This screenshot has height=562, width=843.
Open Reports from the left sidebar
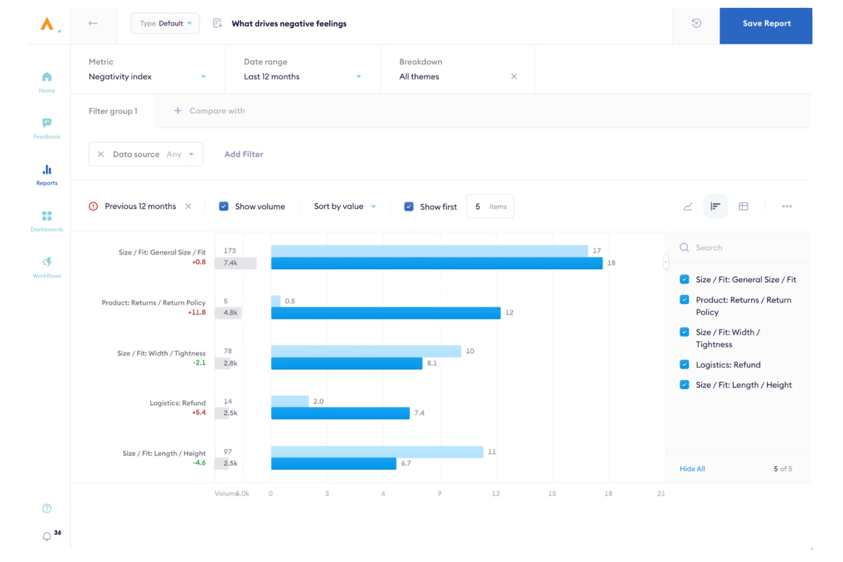click(46, 173)
